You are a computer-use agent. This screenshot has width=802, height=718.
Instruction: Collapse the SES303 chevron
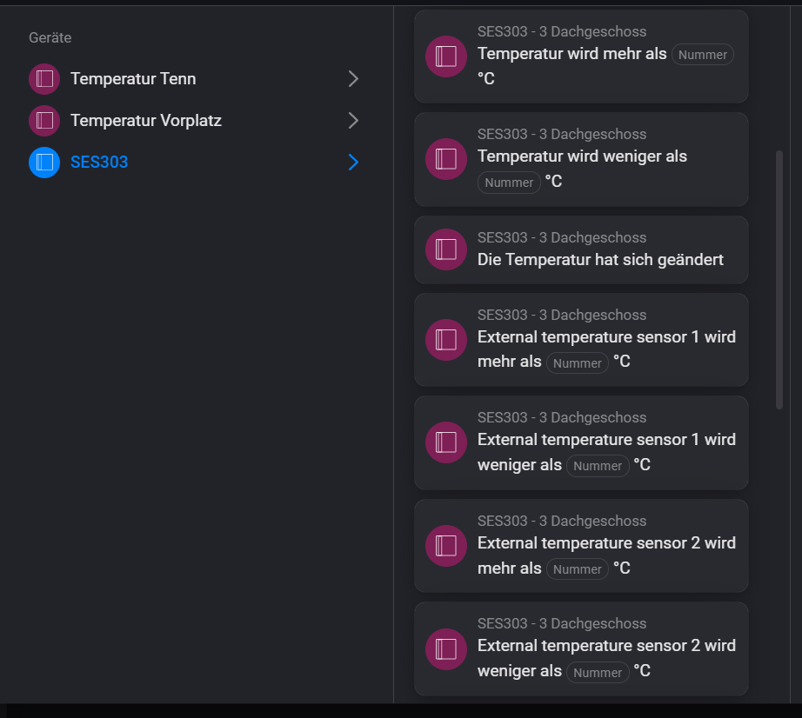click(352, 163)
